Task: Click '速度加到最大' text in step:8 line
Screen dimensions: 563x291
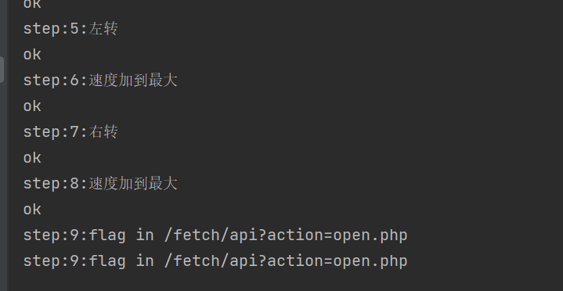Action: click(x=133, y=183)
